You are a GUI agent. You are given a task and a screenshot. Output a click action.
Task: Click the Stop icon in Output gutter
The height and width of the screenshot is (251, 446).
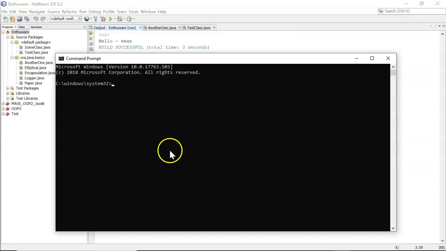pyautogui.click(x=91, y=44)
